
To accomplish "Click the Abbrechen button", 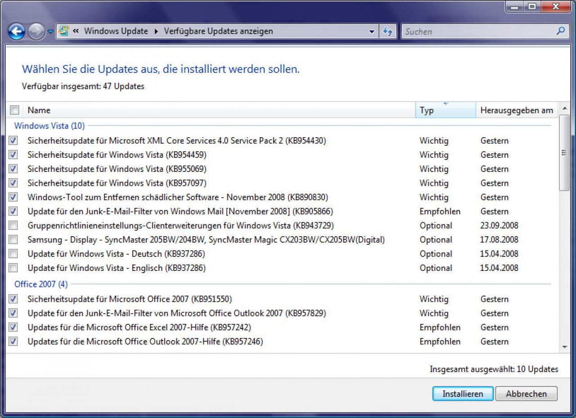I will click(526, 394).
